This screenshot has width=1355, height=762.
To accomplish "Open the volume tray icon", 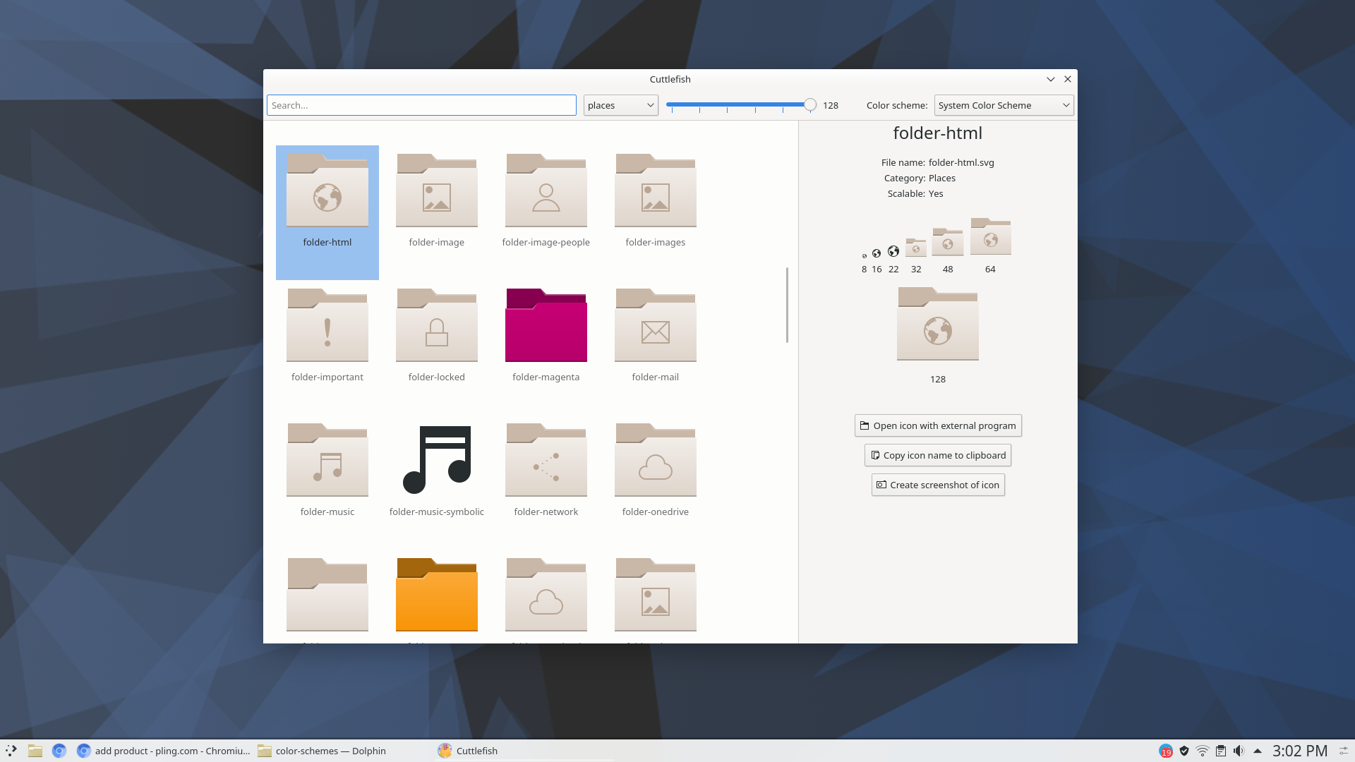I will pos(1239,751).
